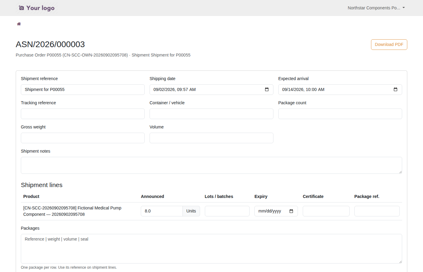Click the Product column header
Viewport: 423px width, 272px height.
[31, 196]
